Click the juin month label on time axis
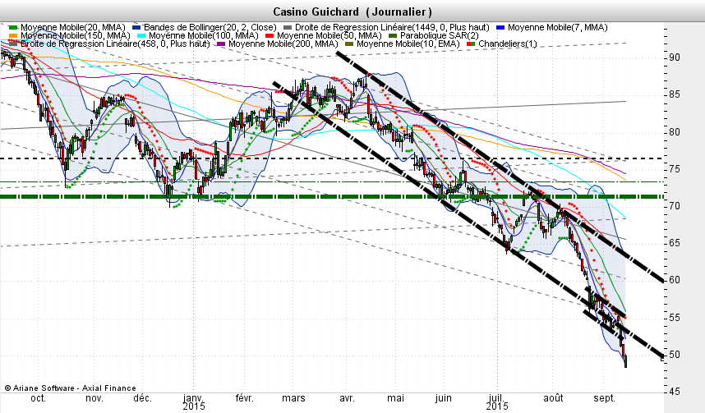This screenshot has height=413, width=705. (x=444, y=398)
